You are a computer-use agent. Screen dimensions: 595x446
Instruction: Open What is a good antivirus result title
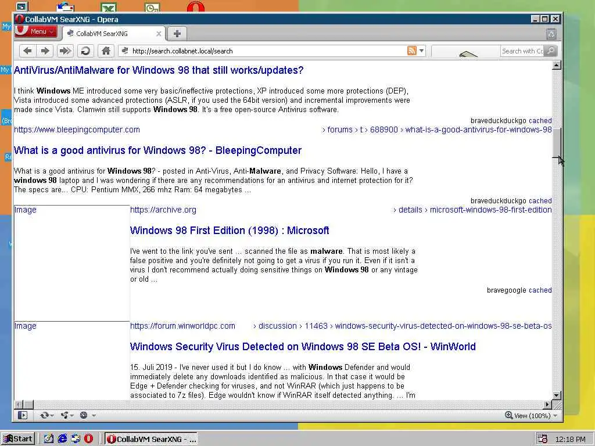pos(158,150)
